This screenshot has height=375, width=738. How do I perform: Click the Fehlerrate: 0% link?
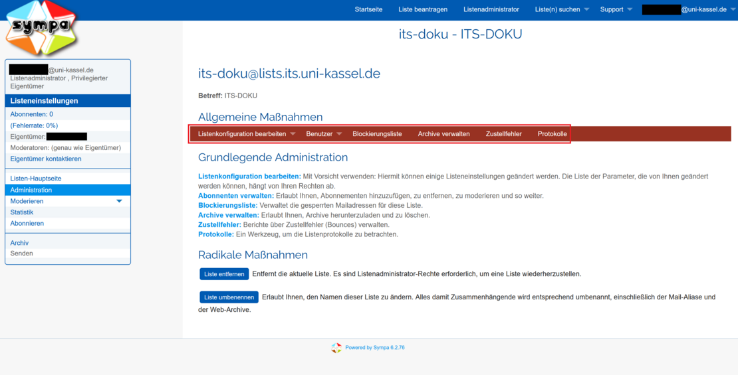tap(34, 125)
